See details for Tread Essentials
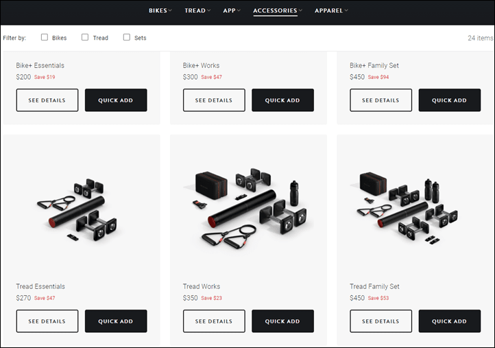 (47, 321)
